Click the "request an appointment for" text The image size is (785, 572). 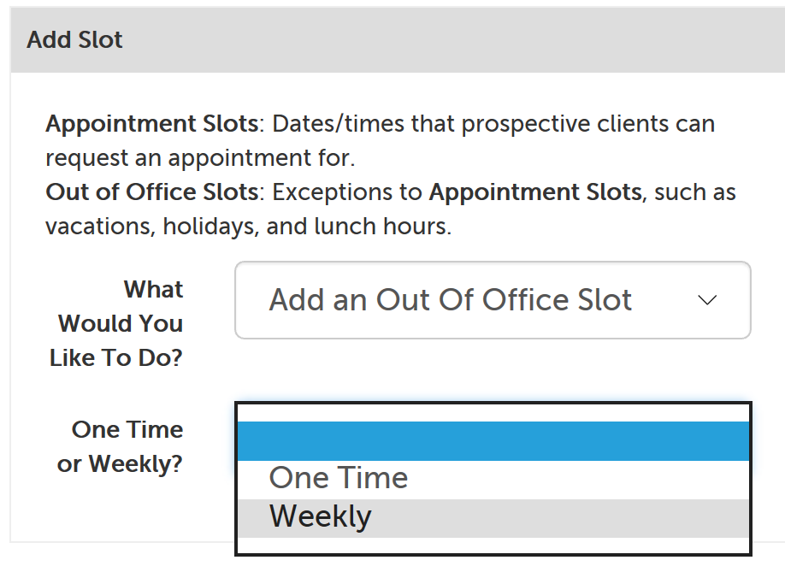(200, 158)
